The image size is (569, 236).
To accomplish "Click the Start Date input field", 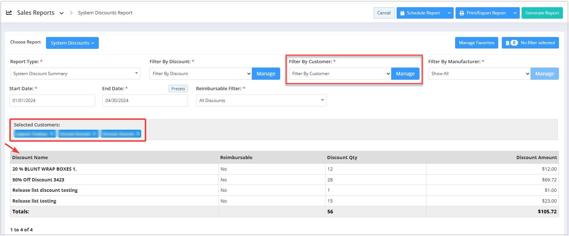I will [52, 101].
